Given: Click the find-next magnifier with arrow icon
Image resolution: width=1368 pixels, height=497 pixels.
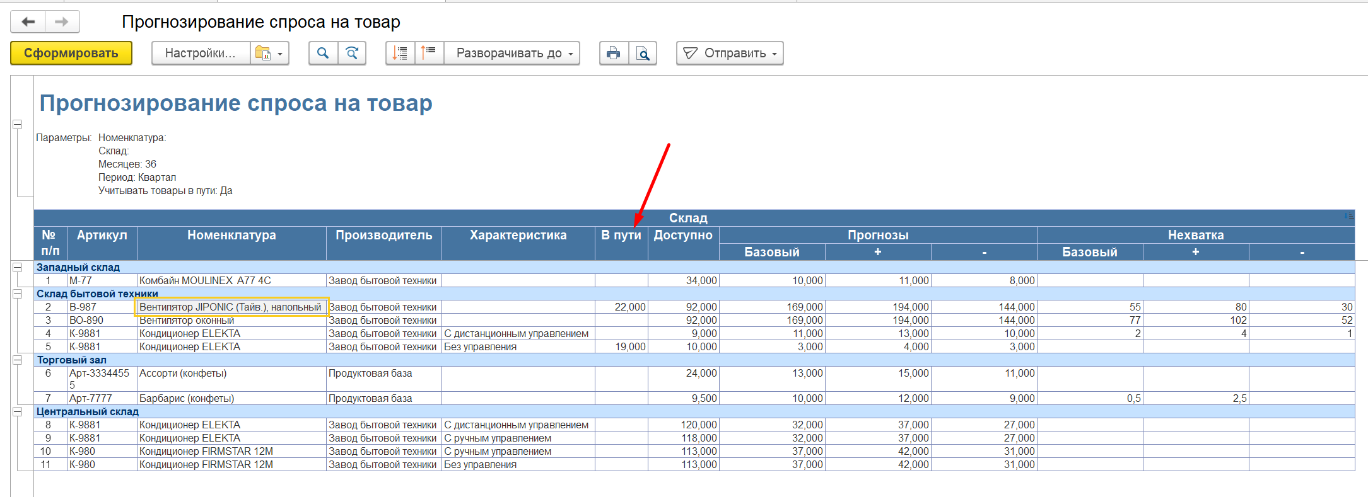Looking at the screenshot, I should 352,54.
